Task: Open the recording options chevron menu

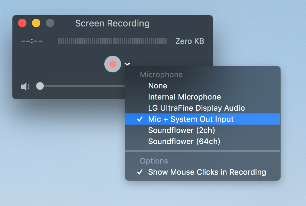Action: tap(127, 64)
